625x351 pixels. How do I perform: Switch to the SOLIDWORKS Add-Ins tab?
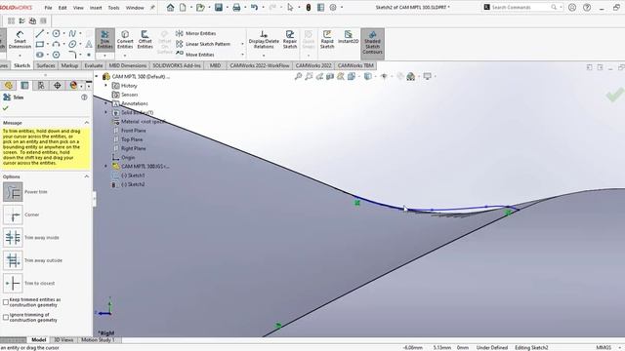coord(177,65)
